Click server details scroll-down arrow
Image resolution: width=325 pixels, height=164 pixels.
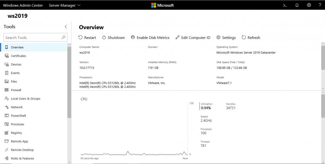(323, 88)
